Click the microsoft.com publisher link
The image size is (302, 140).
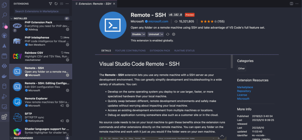point(158,21)
